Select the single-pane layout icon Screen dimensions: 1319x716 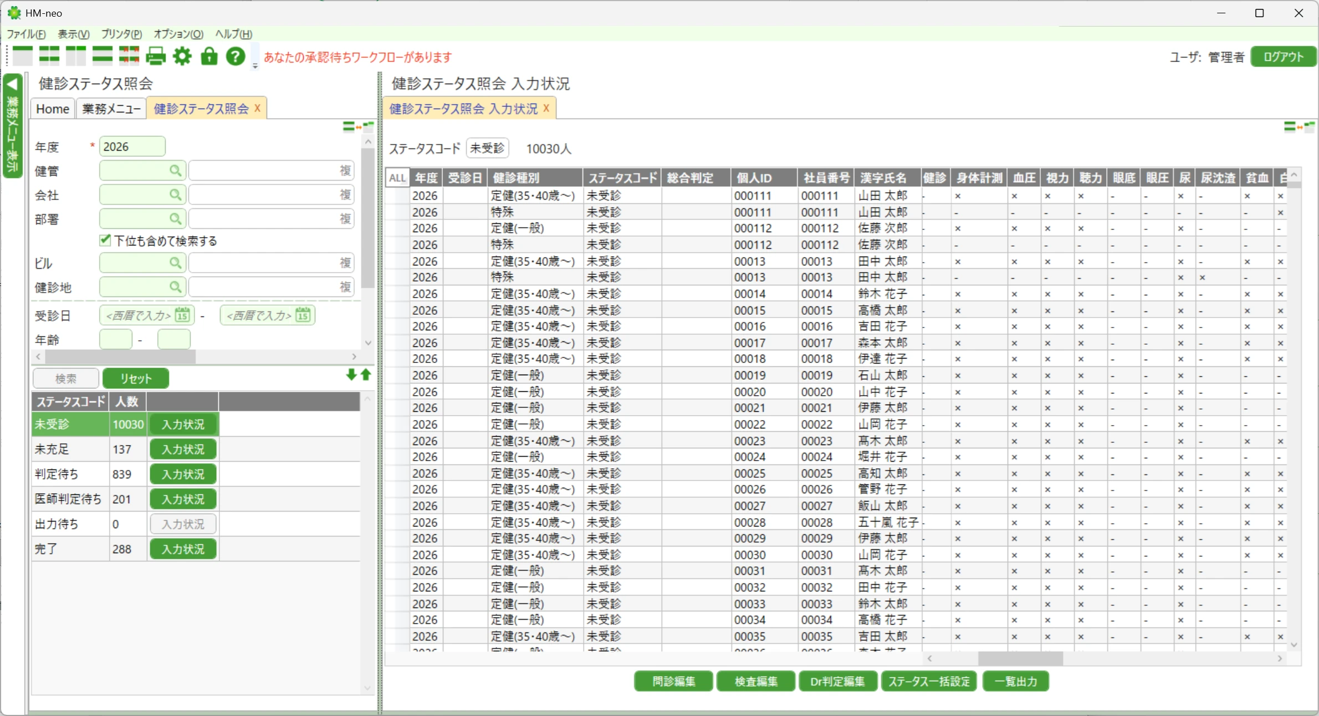22,56
